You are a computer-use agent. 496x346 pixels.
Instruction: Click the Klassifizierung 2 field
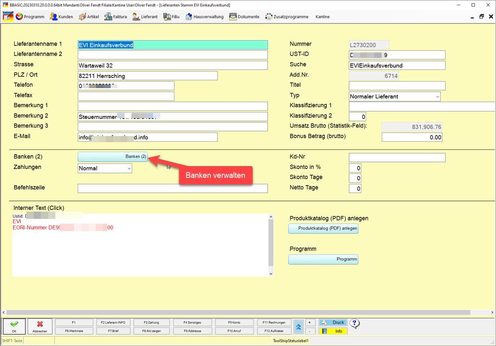(x=357, y=117)
